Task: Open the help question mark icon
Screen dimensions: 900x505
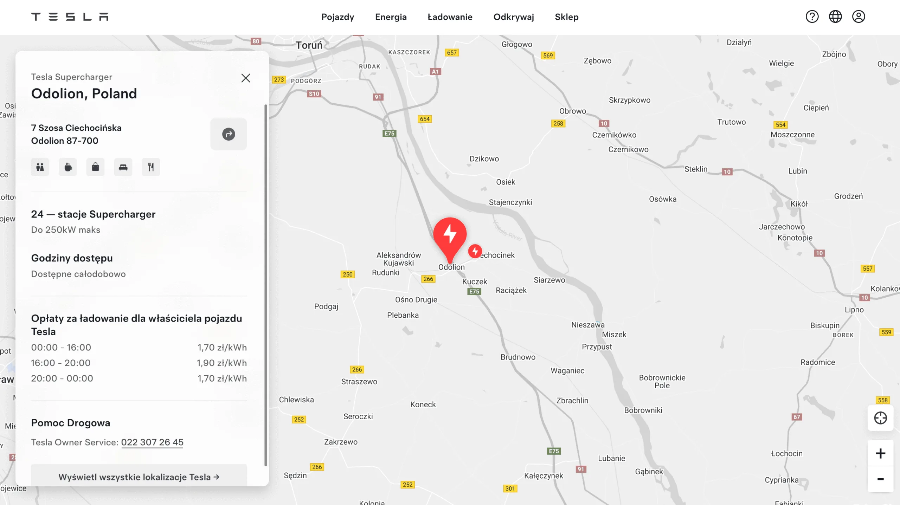Action: click(812, 17)
